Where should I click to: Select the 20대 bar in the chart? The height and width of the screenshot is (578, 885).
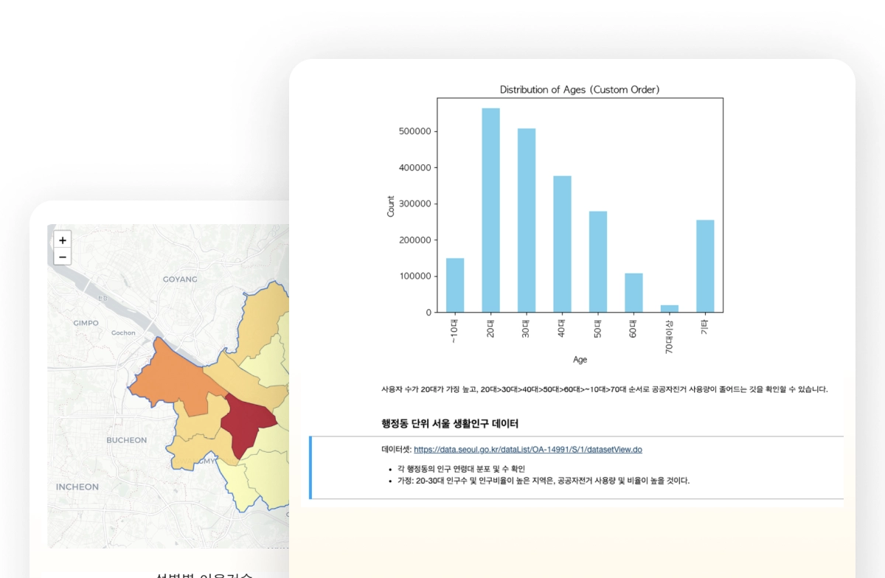point(491,210)
